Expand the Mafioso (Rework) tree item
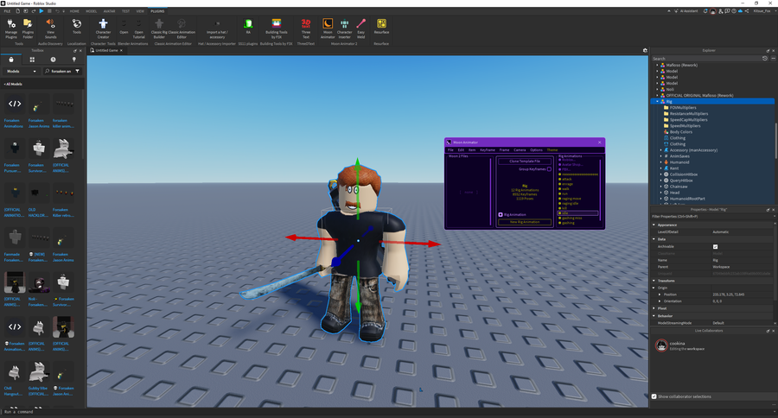The height and width of the screenshot is (418, 778). [x=658, y=66]
